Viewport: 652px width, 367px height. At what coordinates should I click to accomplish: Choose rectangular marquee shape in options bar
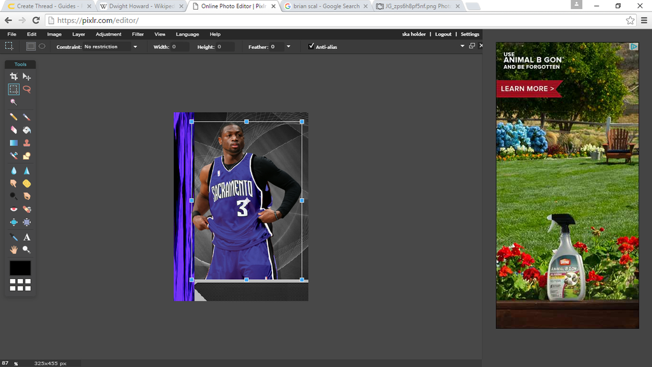(31, 46)
